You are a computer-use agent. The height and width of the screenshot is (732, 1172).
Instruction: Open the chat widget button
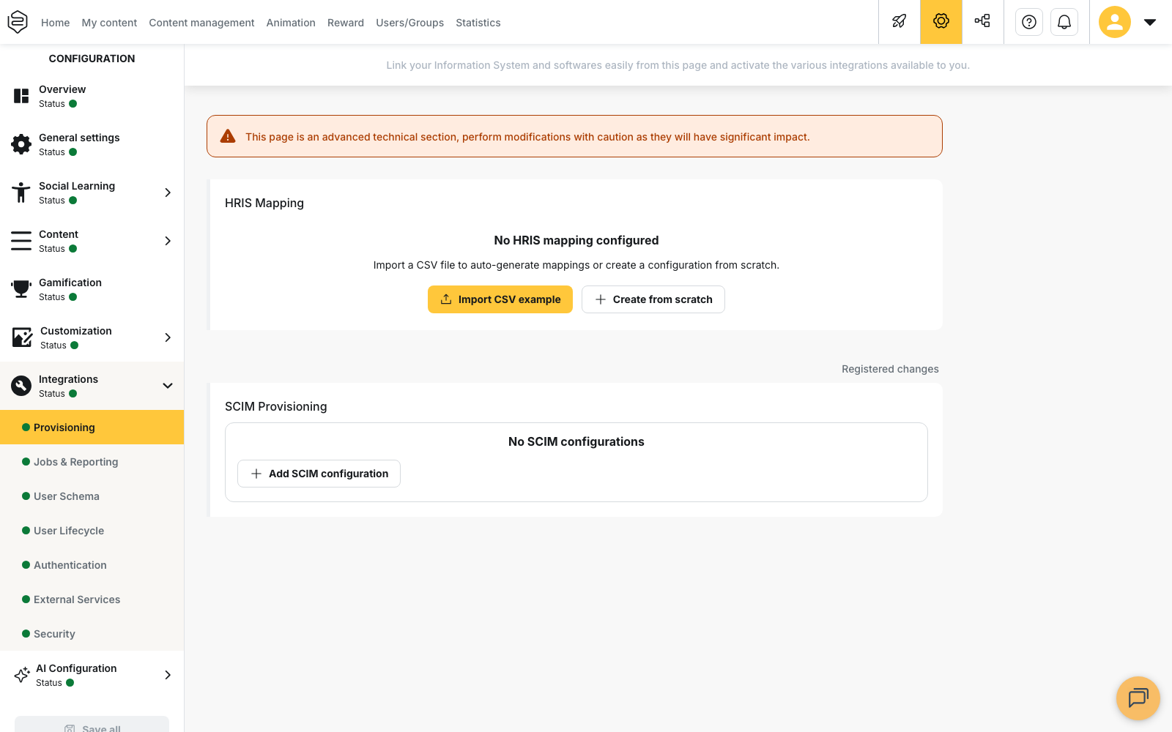[1138, 698]
